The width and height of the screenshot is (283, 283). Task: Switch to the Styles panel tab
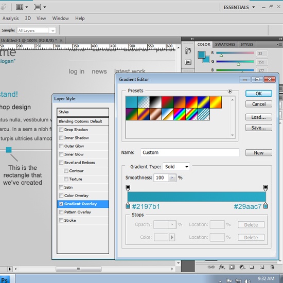(x=246, y=44)
